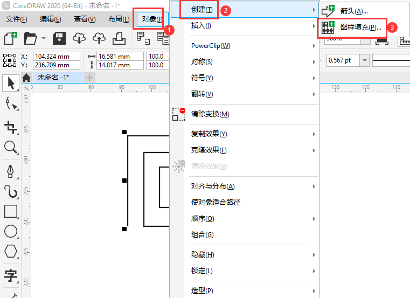Image resolution: width=410 pixels, height=298 pixels.
Task: Click the arrow create icon
Action: coord(328,11)
